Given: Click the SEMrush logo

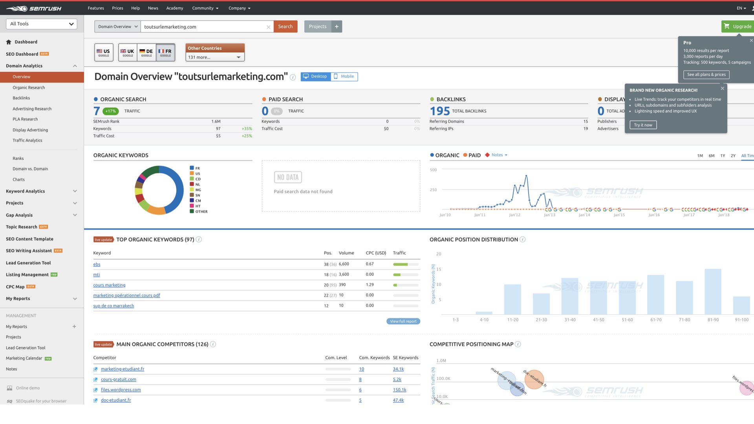Looking at the screenshot, I should point(34,8).
